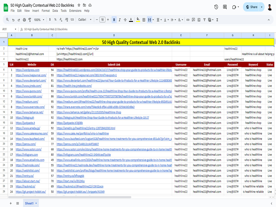
Task: Open the text color picker
Action: [x=131, y=20]
